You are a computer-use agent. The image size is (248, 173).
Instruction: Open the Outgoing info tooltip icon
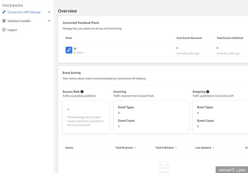(208, 92)
